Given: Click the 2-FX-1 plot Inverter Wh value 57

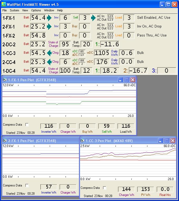Looking at the screenshot, I should point(49,187).
